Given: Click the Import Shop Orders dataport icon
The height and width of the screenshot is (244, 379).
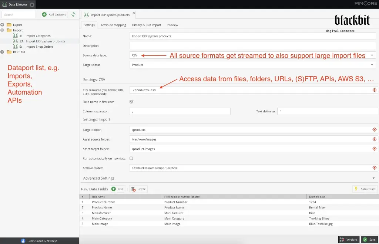Looking at the screenshot, I should (x=16, y=46).
